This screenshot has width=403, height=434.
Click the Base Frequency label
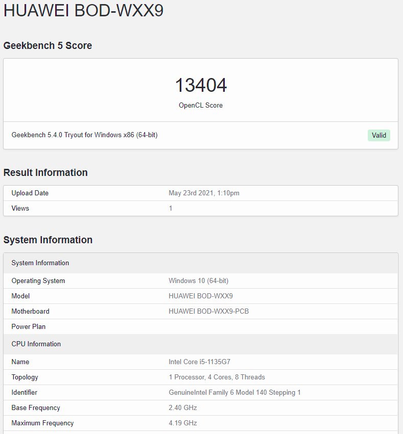36,407
